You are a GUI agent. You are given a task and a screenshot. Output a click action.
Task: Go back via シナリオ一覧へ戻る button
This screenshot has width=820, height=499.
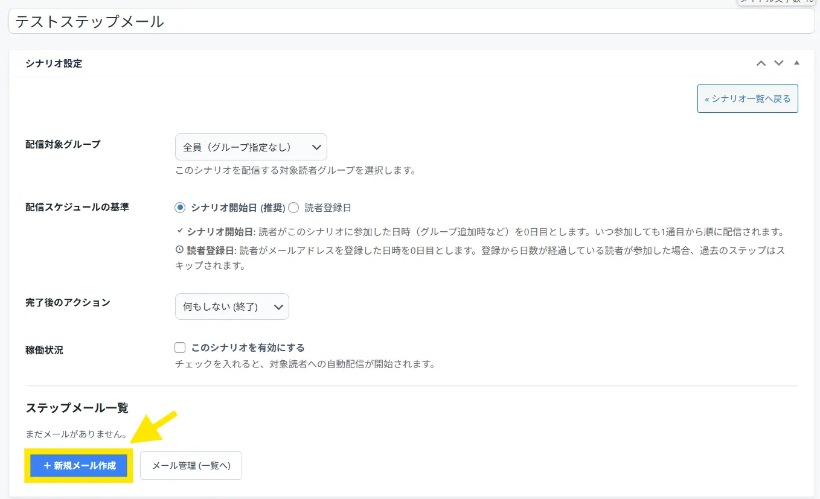(747, 99)
